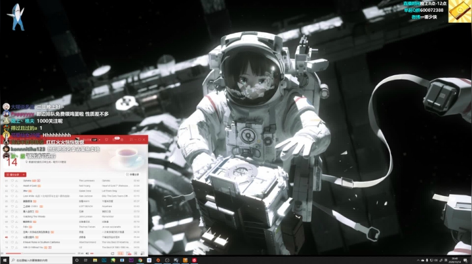The width and height of the screenshot is (472, 264).
Task: Open the notification center icon
Action: [465, 260]
